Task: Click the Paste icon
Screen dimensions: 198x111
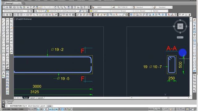Action: point(34,7)
